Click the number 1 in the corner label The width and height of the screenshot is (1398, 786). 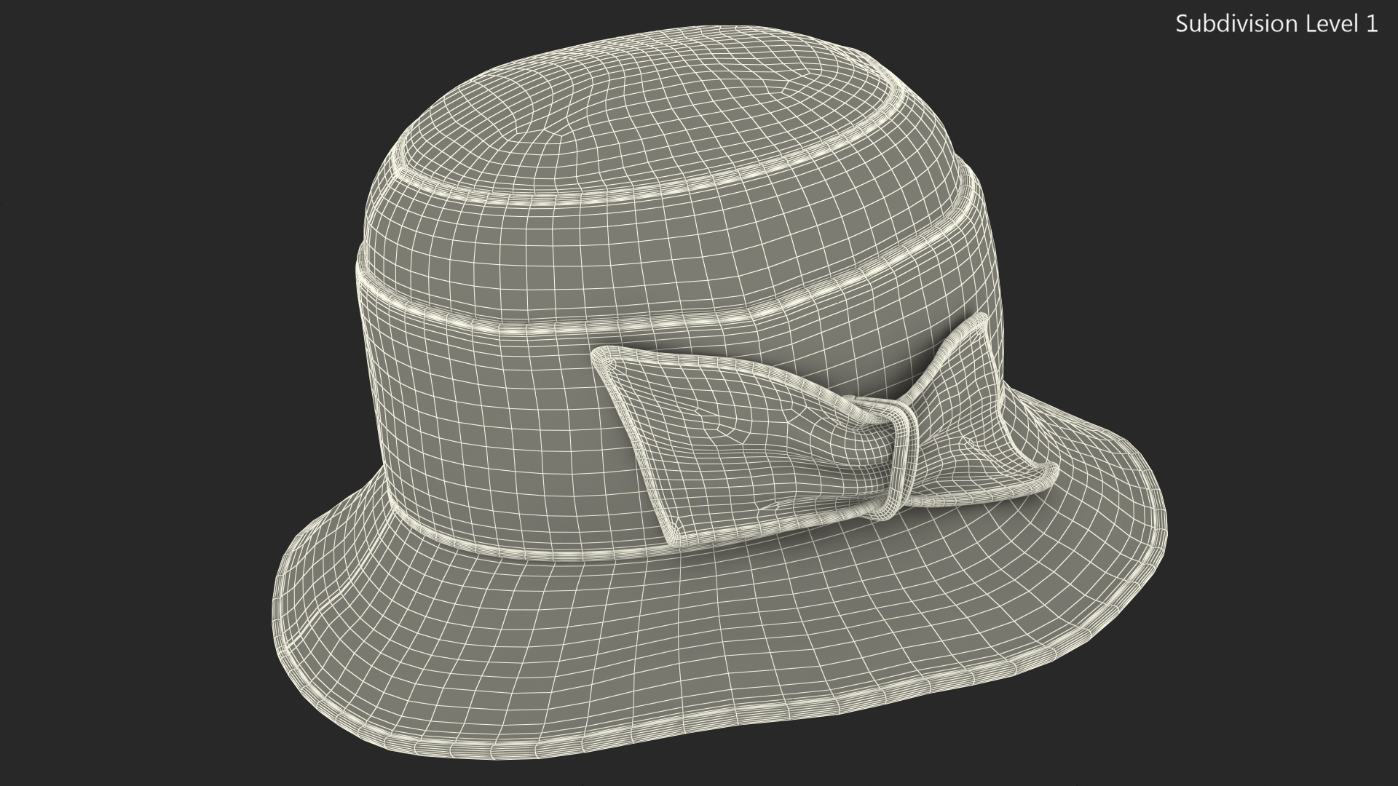1371,24
